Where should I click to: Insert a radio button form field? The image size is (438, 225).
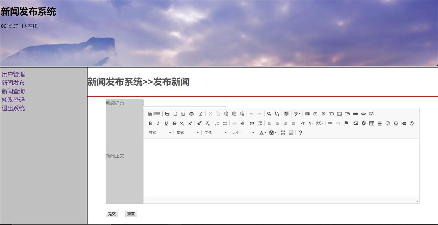click(x=323, y=114)
